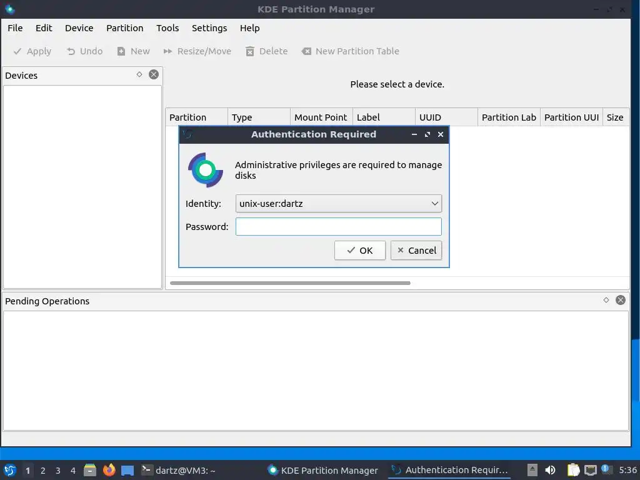Click the Resize/Move toolbar button

tap(197, 51)
